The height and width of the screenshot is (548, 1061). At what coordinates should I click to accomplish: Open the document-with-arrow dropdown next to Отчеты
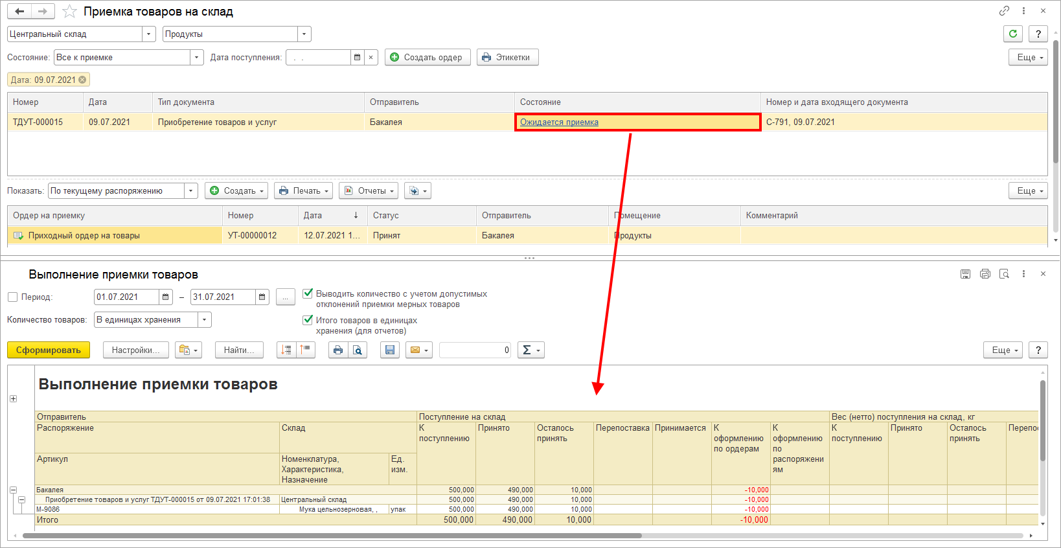tap(418, 190)
